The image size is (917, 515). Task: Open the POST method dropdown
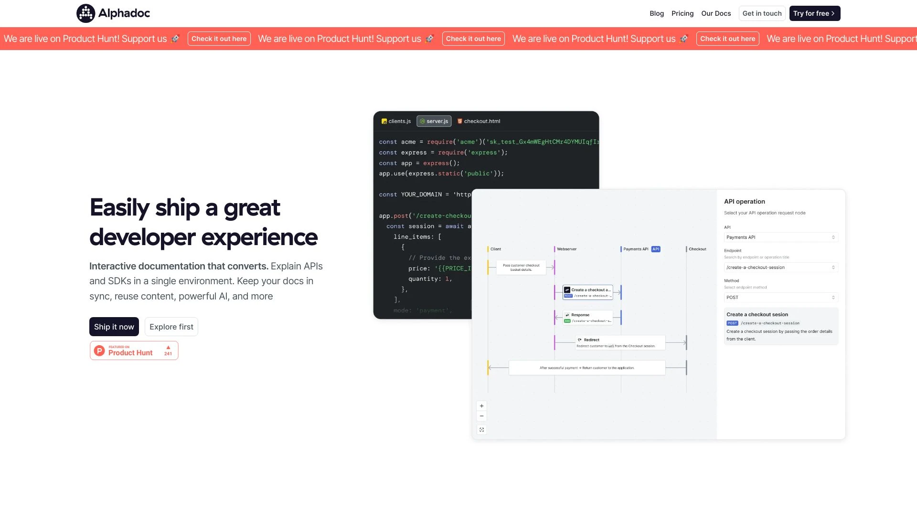[780, 297]
